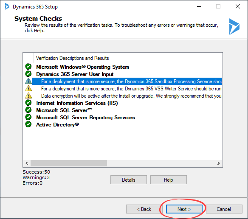Open Help for troubleshooting

pyautogui.click(x=169, y=180)
